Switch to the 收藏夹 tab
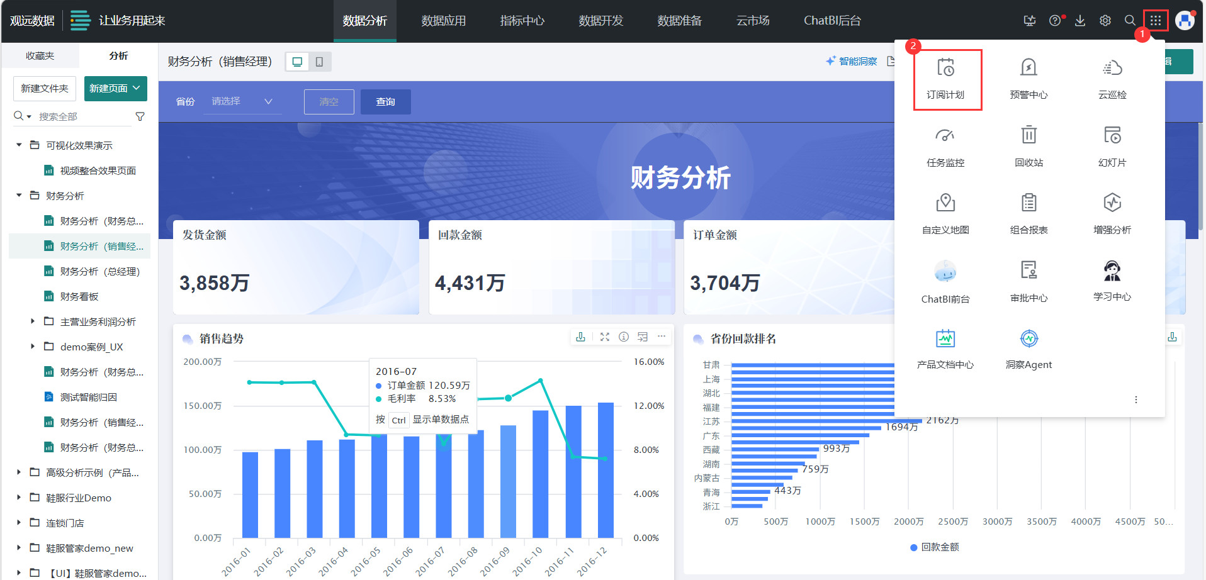Image resolution: width=1206 pixels, height=580 pixels. pos(39,55)
